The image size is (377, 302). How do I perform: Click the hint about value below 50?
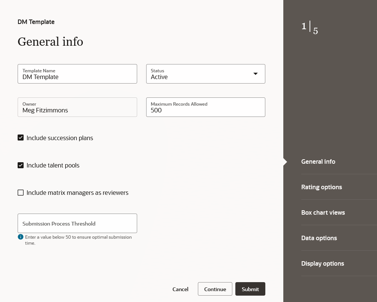78,240
